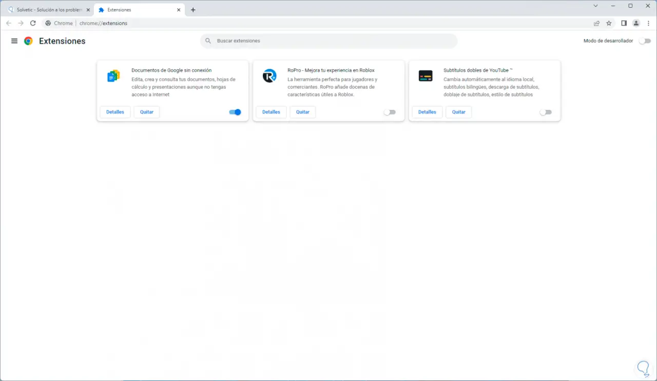
Task: Enable Subtítulos dobles de YouTube toggle
Action: [x=546, y=112]
